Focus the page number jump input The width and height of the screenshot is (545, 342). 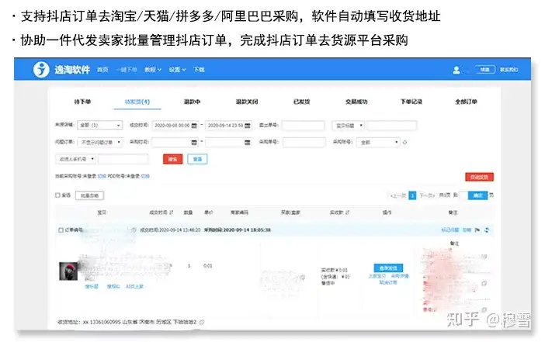coord(463,195)
